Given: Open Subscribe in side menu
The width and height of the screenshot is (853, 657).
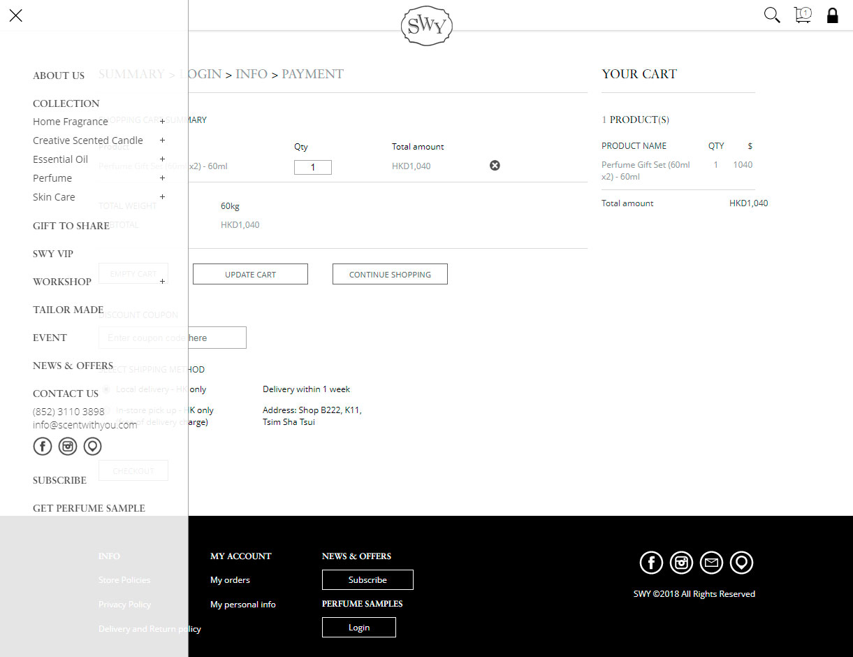Looking at the screenshot, I should click(x=60, y=480).
